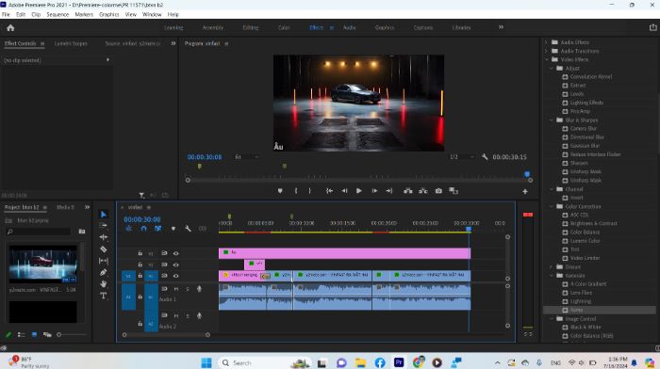Expand the Distort folder
The image size is (660, 369).
click(552, 267)
